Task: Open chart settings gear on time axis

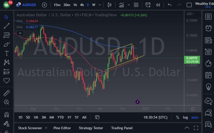Action: tap(193, 109)
